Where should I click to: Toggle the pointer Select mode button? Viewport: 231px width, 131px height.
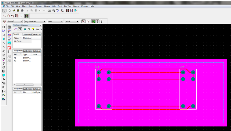[4, 10]
